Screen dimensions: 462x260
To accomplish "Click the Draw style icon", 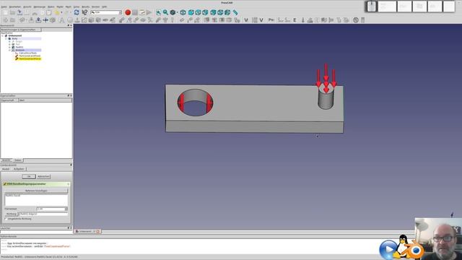I will pos(173,12).
